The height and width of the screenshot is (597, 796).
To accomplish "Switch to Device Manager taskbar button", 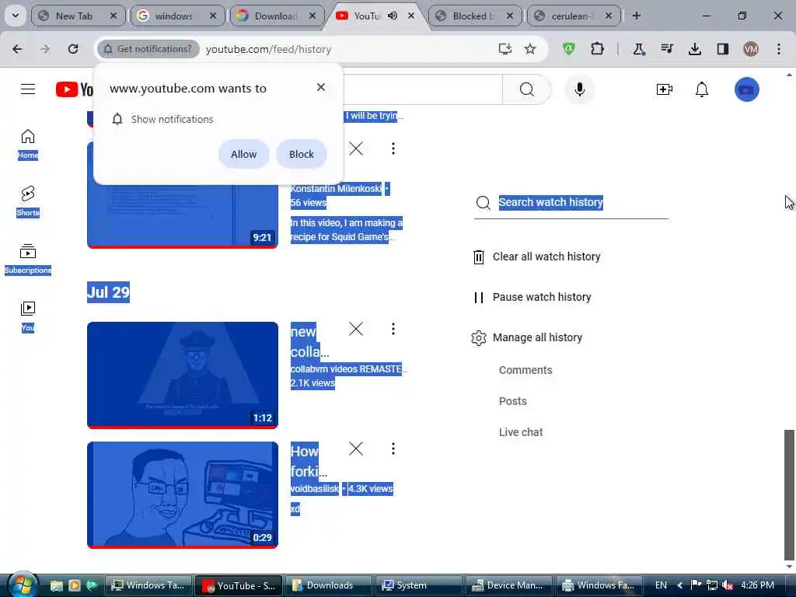I will (x=508, y=585).
